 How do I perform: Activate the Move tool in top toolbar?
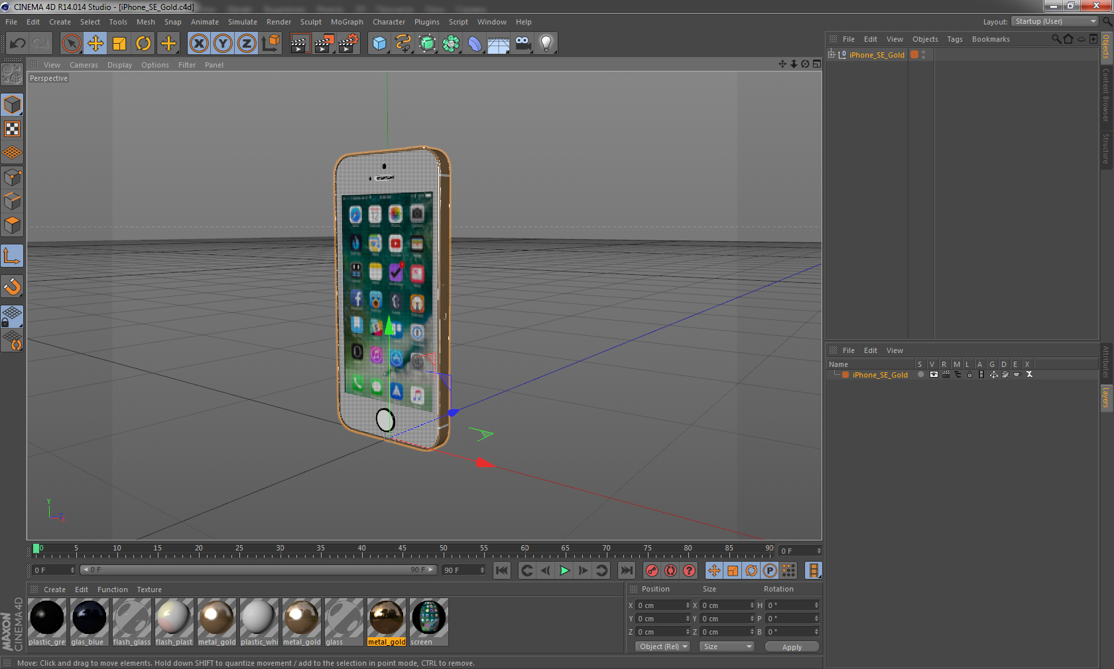[95, 44]
